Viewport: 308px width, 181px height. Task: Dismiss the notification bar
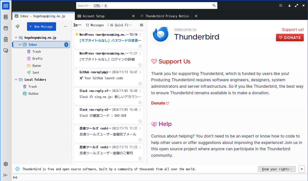pyautogui.click(x=302, y=169)
